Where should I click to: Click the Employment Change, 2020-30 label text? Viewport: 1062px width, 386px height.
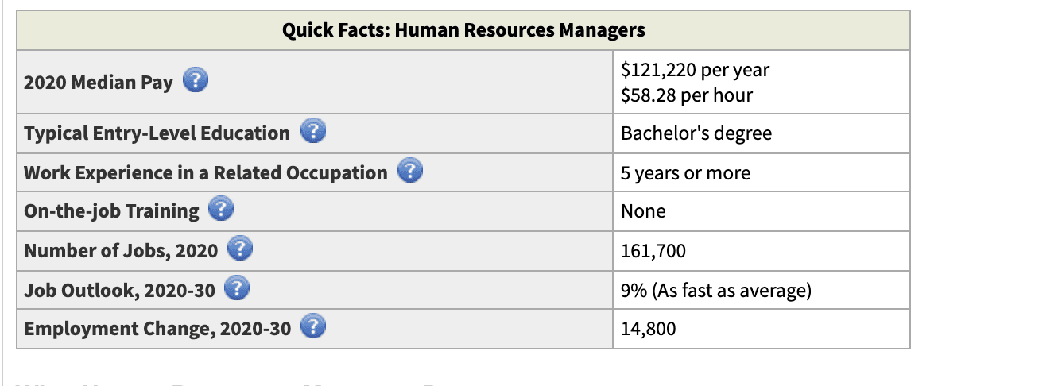tap(157, 328)
